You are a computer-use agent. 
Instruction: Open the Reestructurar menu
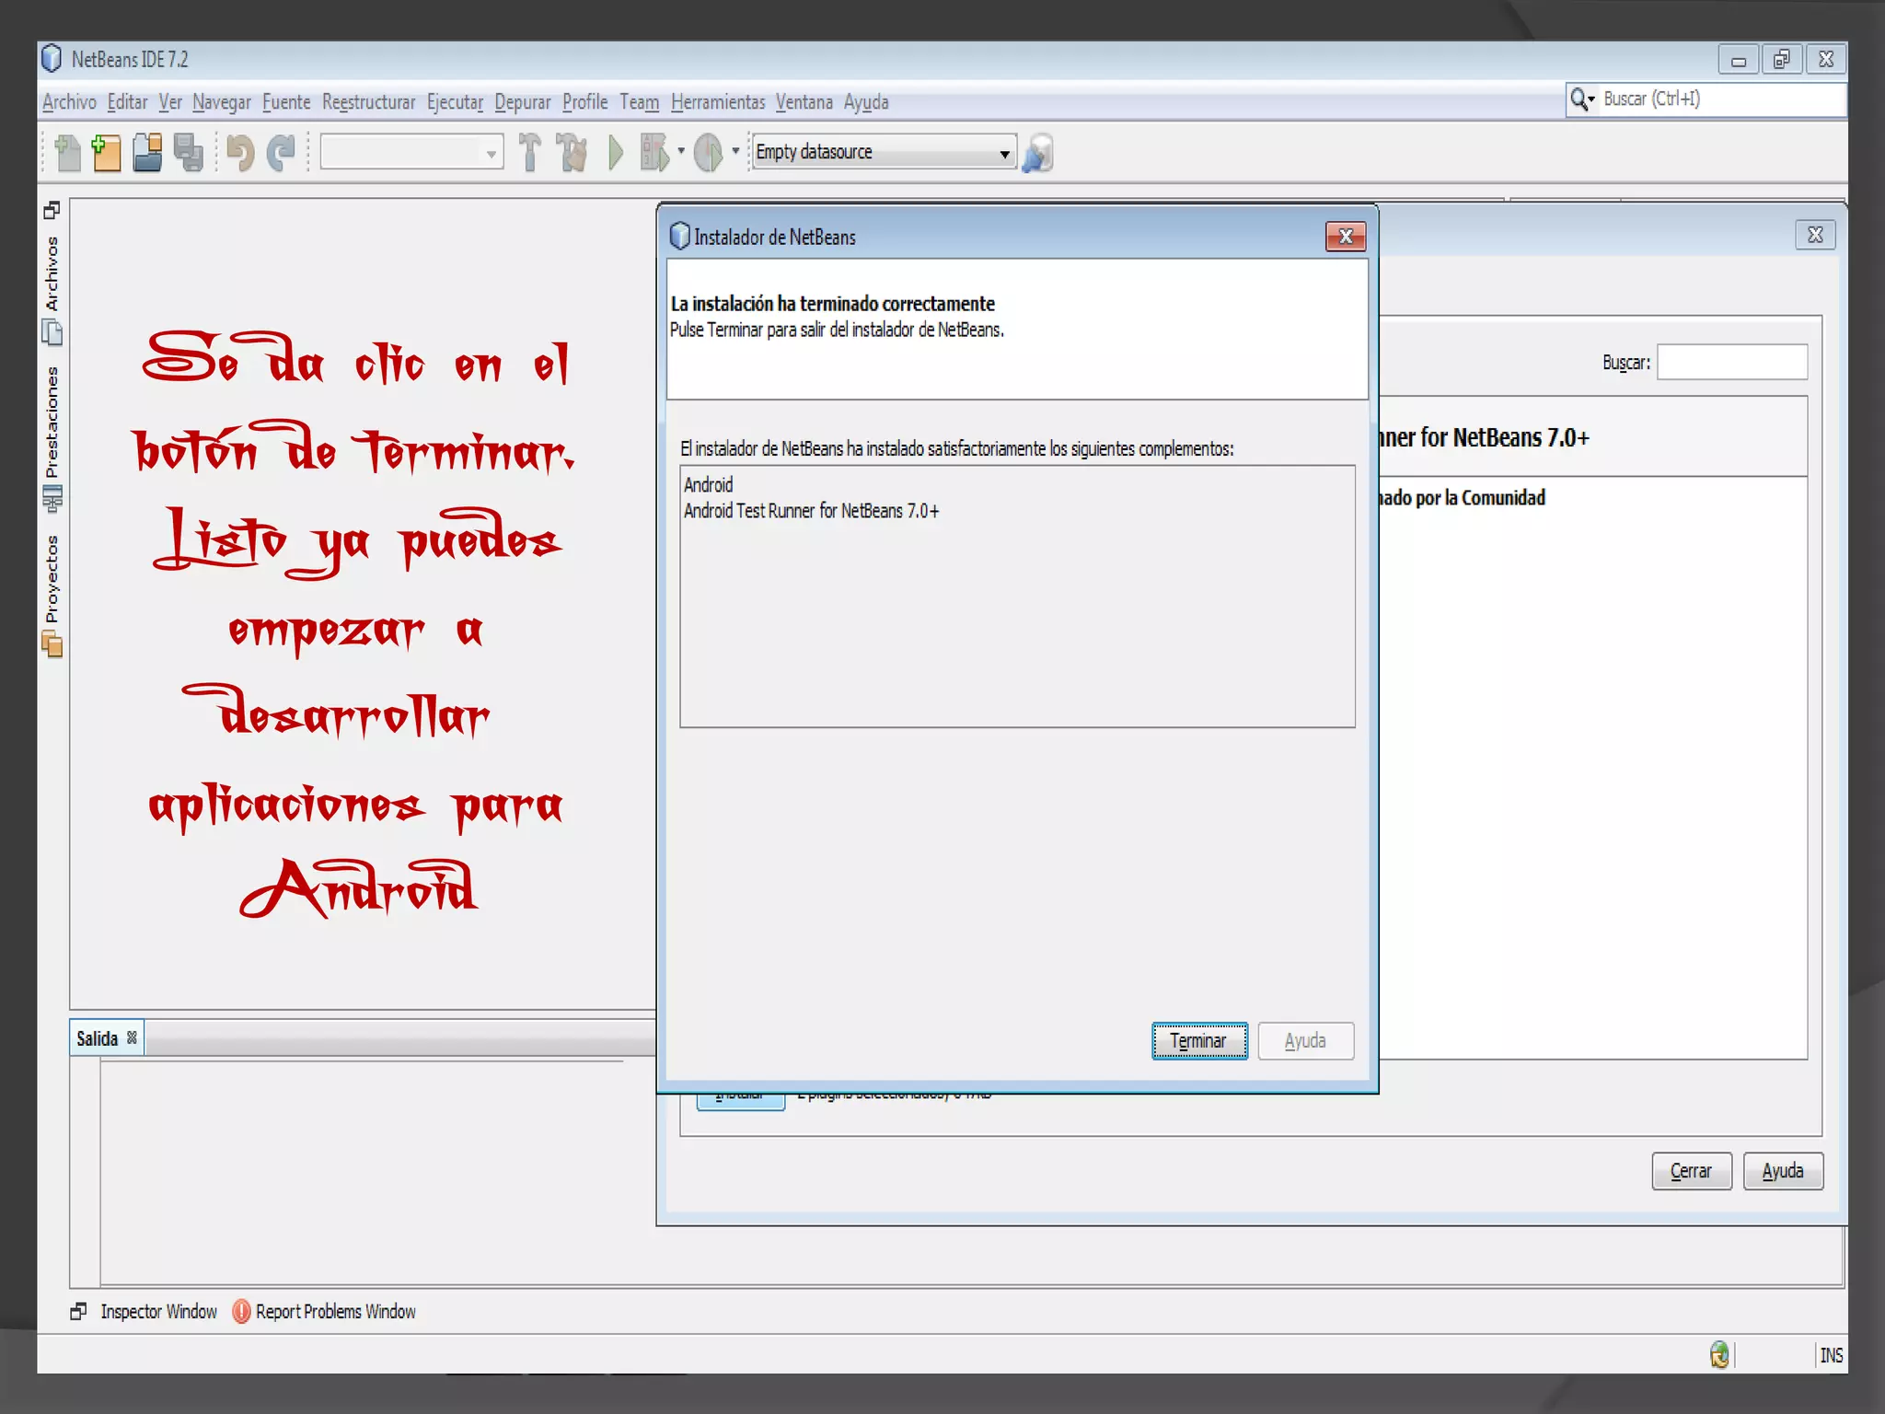point(368,102)
